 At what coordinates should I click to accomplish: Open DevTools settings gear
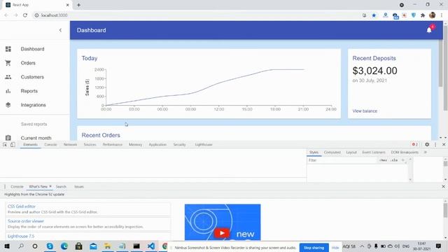click(427, 145)
